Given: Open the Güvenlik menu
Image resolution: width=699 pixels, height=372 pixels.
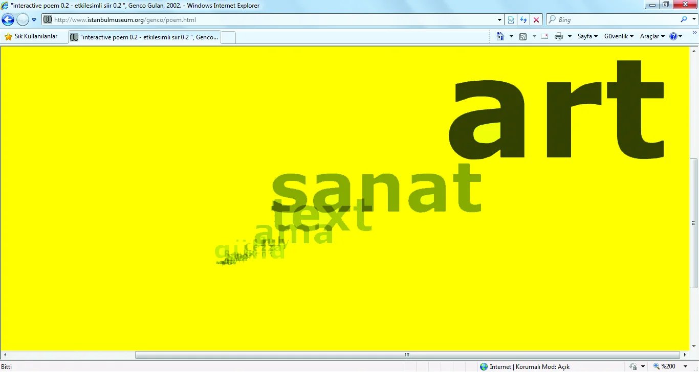Looking at the screenshot, I should [619, 36].
